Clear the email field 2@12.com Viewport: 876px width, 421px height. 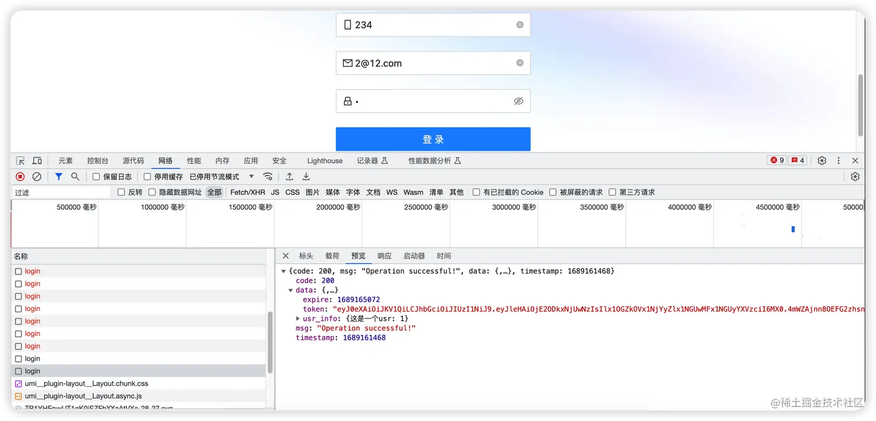pyautogui.click(x=520, y=63)
